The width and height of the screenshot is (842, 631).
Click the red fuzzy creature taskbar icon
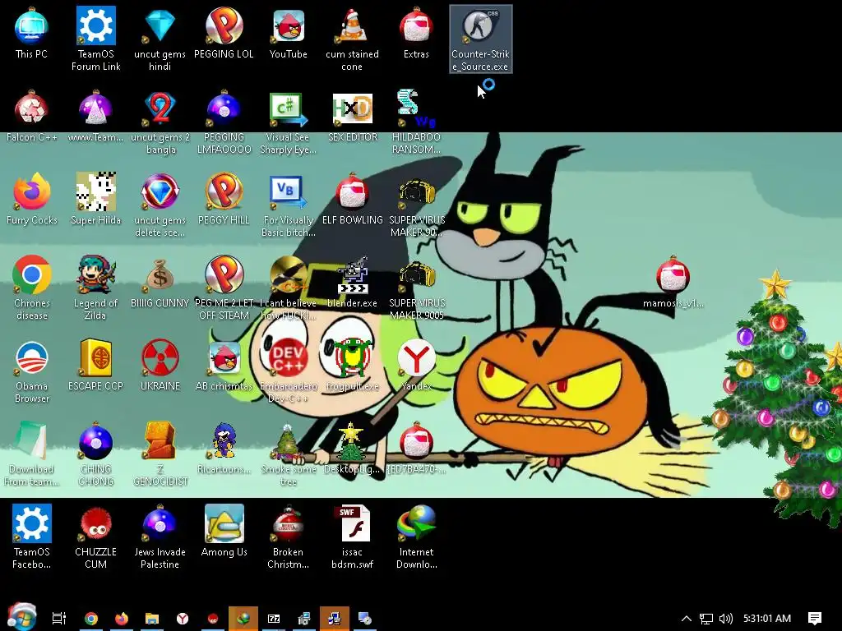[213, 619]
